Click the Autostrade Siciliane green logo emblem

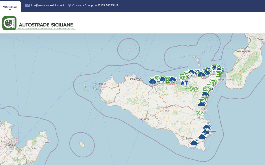pyautogui.click(x=9, y=23)
